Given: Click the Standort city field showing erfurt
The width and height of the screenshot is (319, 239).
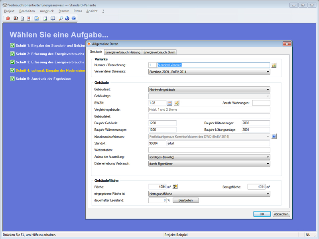Looking at the screenshot, I should [218, 143].
